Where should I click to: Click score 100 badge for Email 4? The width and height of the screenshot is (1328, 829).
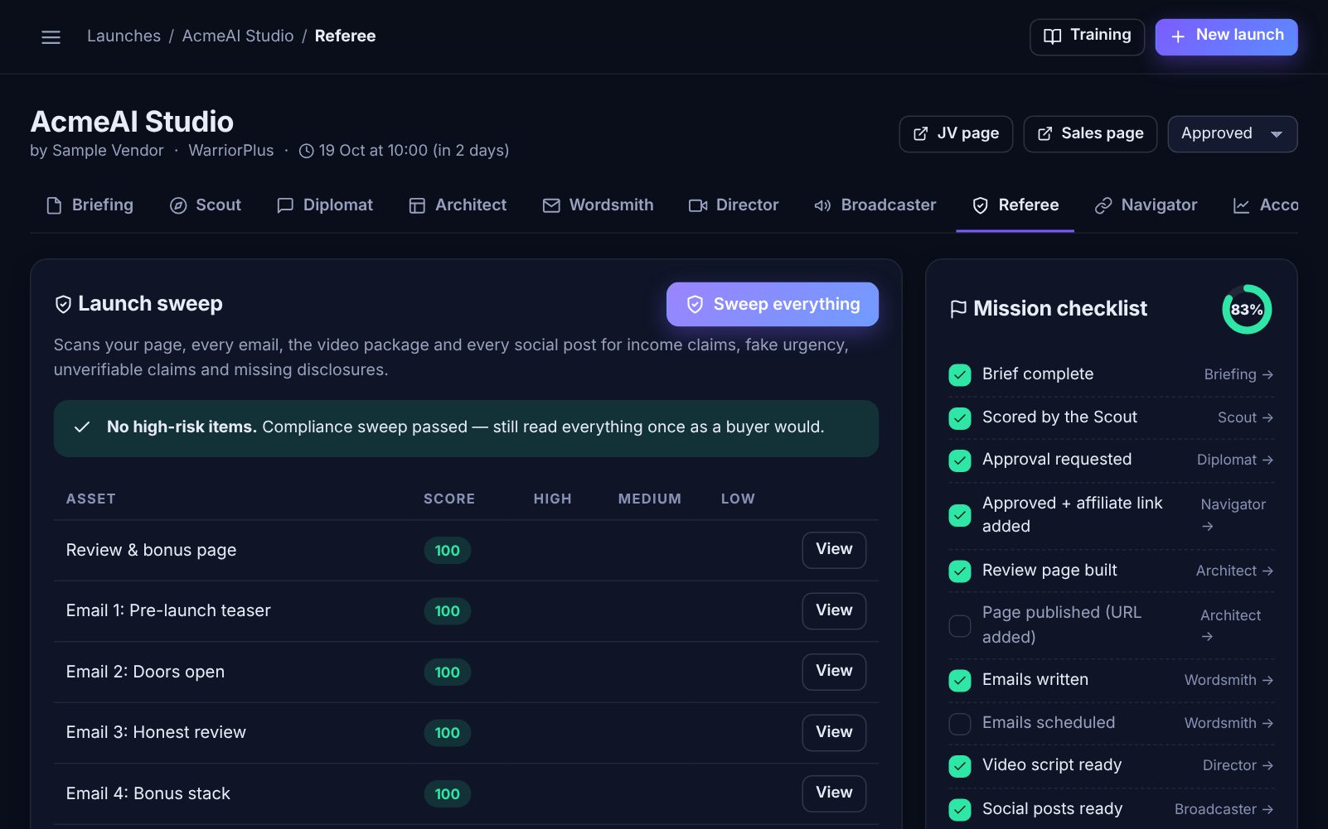coord(448,794)
